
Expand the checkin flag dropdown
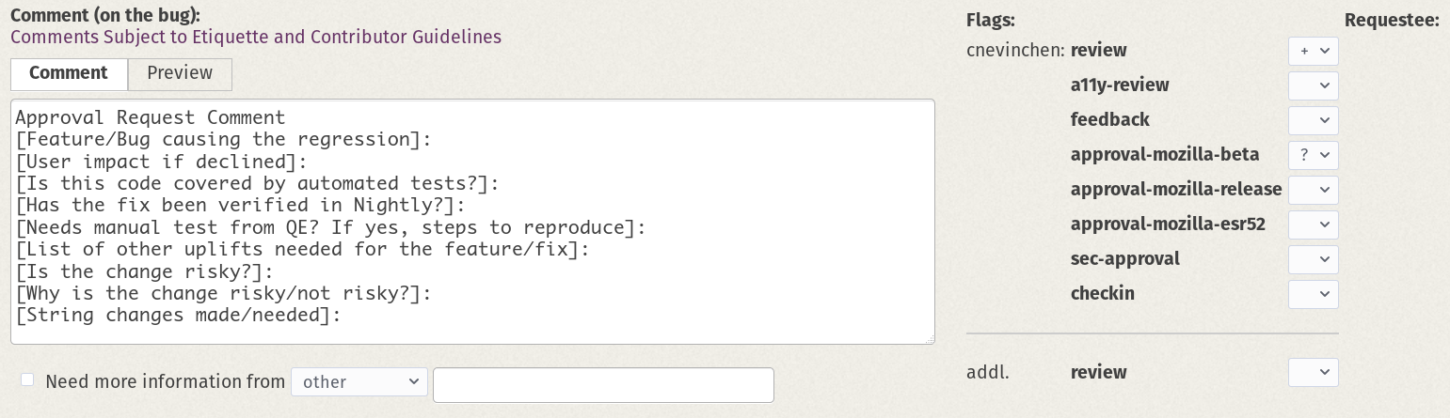(x=1313, y=294)
